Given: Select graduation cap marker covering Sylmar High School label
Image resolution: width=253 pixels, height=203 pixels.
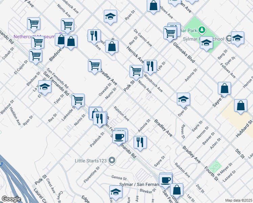Looking at the screenshot, I should pos(206,43).
